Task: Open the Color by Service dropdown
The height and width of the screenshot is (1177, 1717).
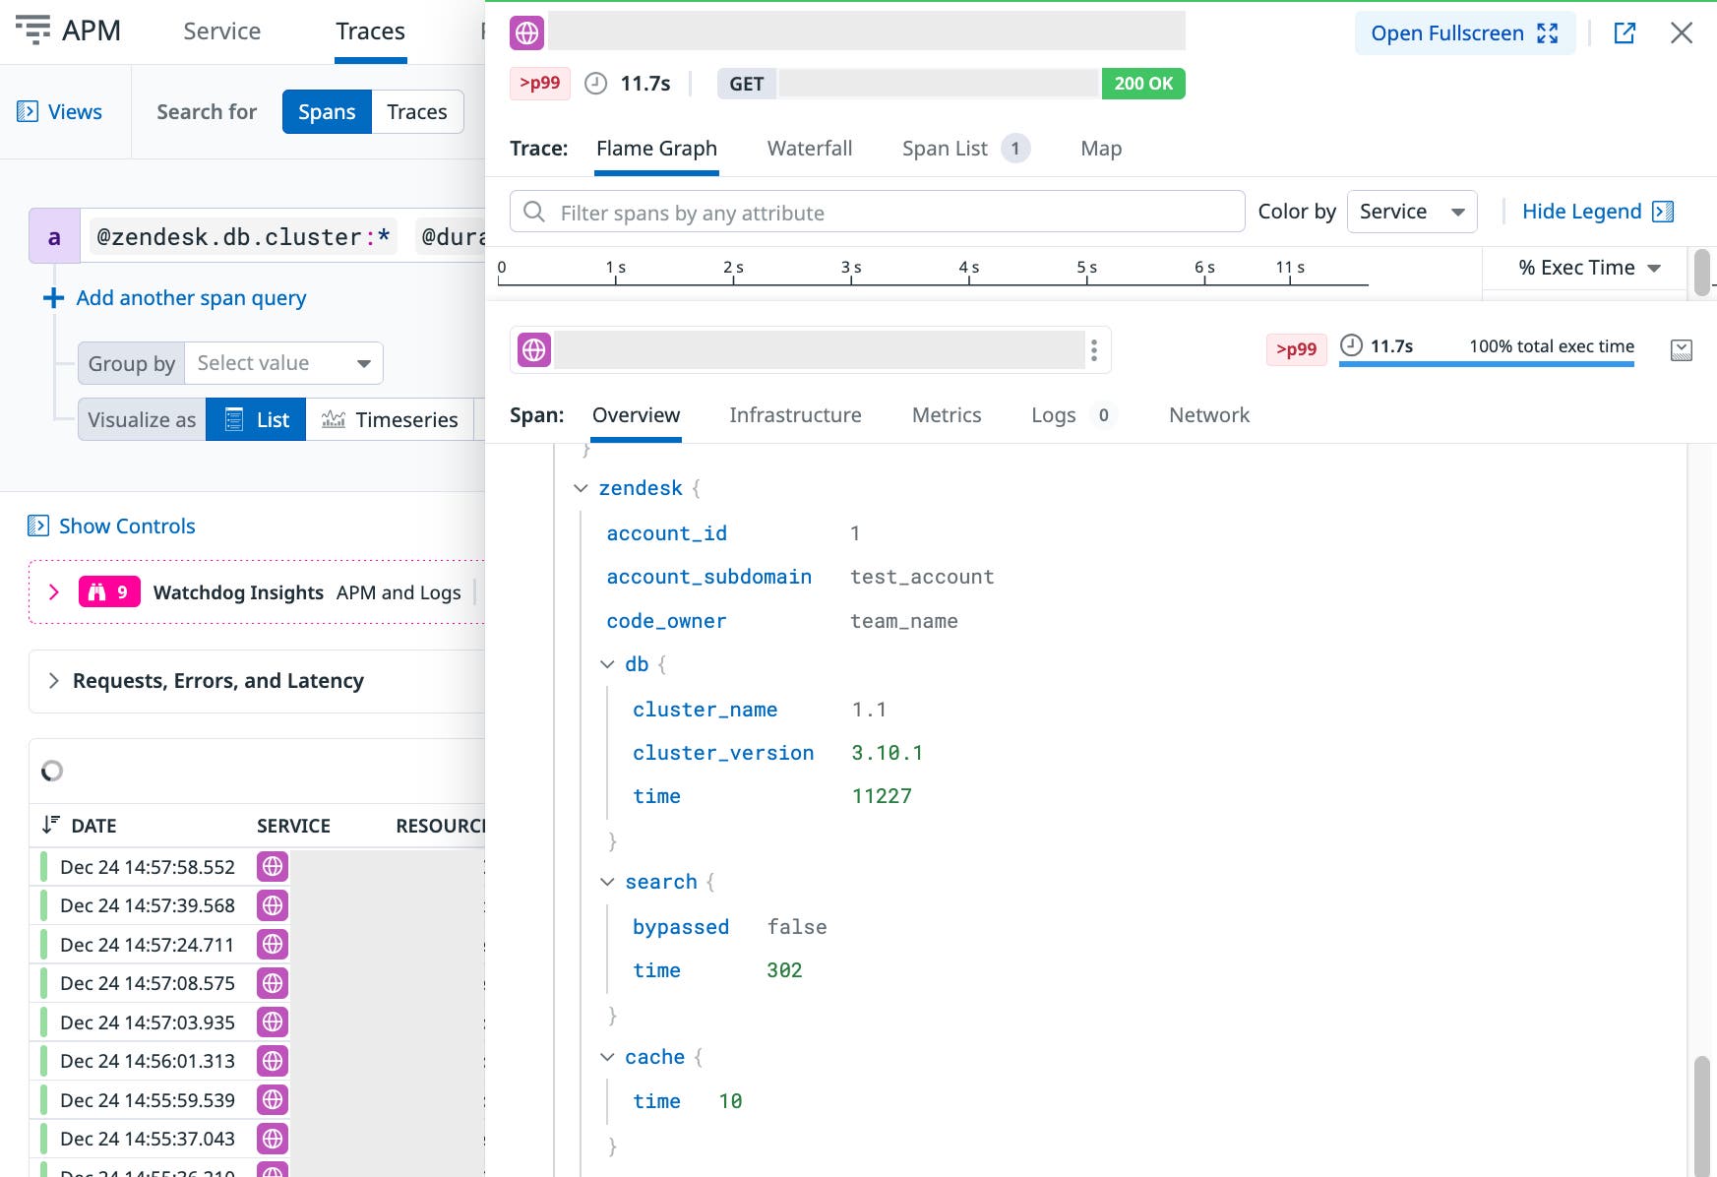Action: [x=1412, y=211]
